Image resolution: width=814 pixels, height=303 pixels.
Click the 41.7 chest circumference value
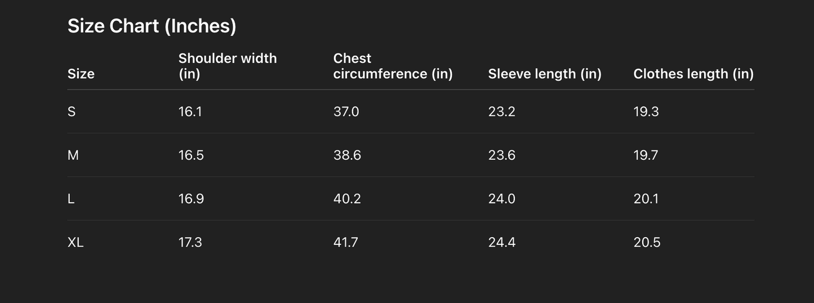[345, 242]
